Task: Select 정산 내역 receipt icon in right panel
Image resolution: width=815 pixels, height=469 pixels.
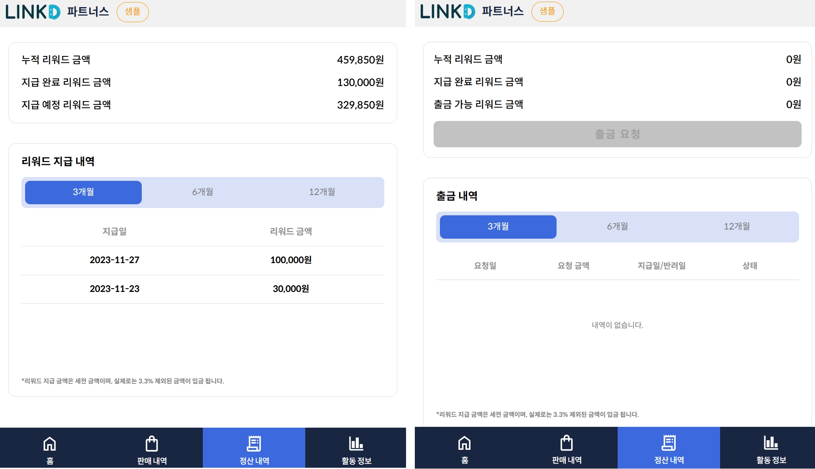Action: coord(669,443)
